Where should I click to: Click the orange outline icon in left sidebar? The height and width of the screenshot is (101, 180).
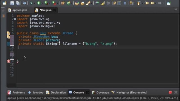coord(3,16)
